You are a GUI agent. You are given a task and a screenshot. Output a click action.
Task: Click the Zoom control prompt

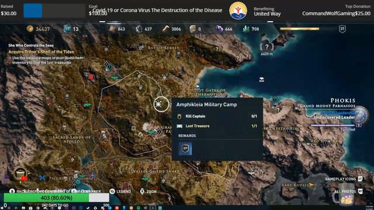pyautogui.click(x=148, y=191)
